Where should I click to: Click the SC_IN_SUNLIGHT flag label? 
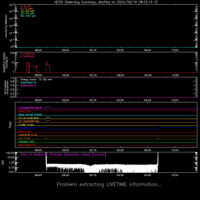29,118
